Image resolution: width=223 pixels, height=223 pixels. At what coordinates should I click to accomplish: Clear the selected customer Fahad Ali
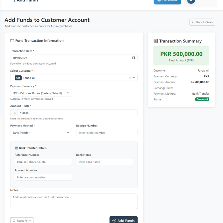pos(130,77)
